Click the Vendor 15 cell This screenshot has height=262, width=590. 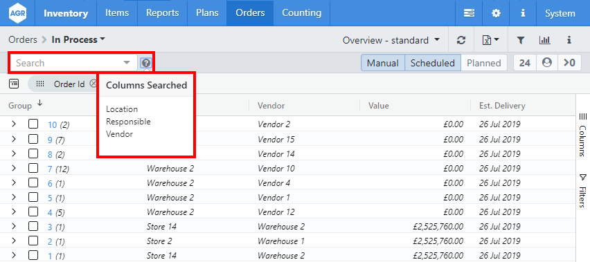click(276, 139)
